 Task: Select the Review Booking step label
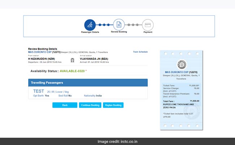point(118,32)
